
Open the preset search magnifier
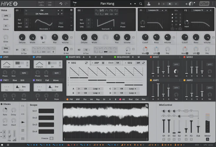pyautogui.click(x=141, y=4)
